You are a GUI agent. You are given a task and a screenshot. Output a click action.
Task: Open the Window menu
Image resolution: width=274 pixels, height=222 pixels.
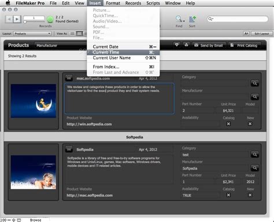(x=173, y=3)
